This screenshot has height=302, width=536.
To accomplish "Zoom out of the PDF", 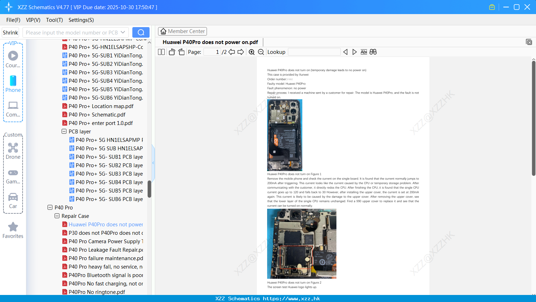I will [261, 52].
